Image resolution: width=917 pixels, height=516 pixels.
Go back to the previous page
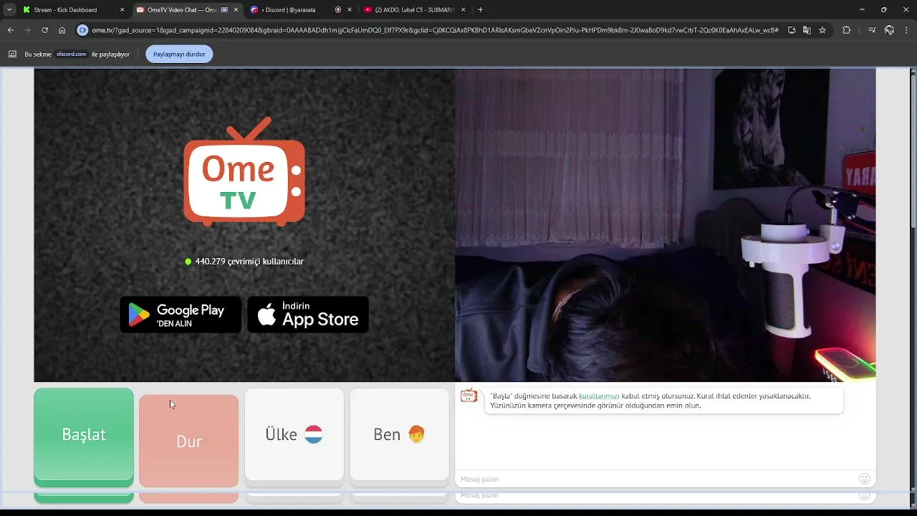[x=10, y=30]
